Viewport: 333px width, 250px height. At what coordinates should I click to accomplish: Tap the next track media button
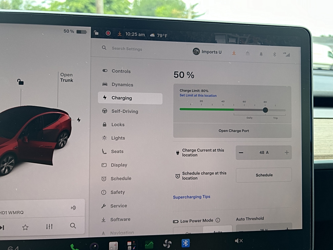click(2, 227)
